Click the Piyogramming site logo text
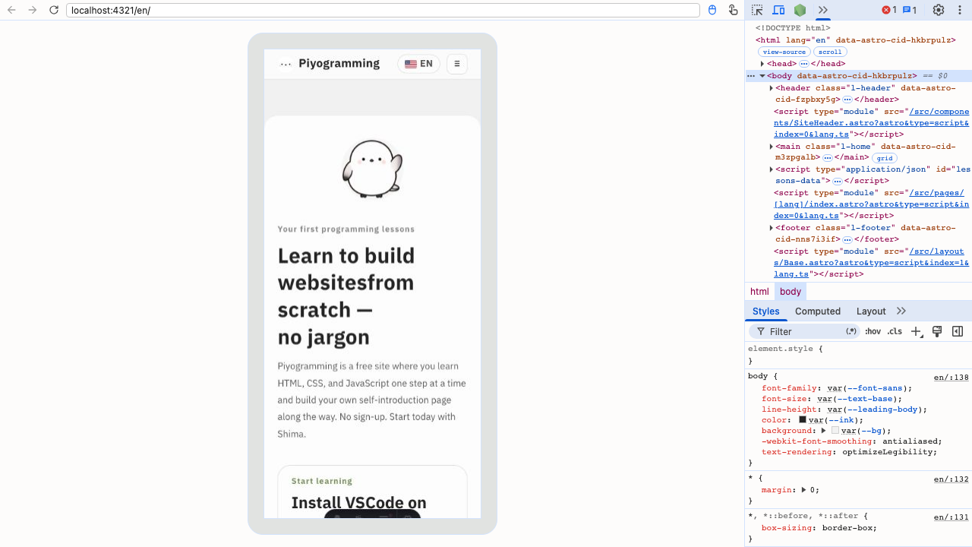 click(x=339, y=64)
